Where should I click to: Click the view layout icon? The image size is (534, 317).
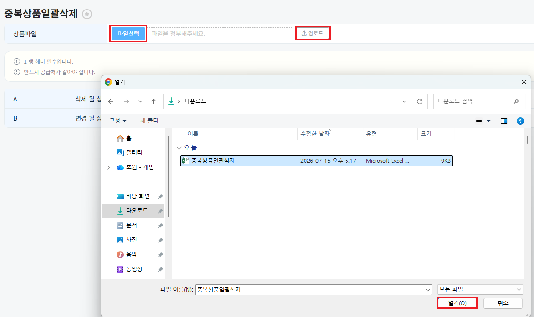[x=479, y=121]
